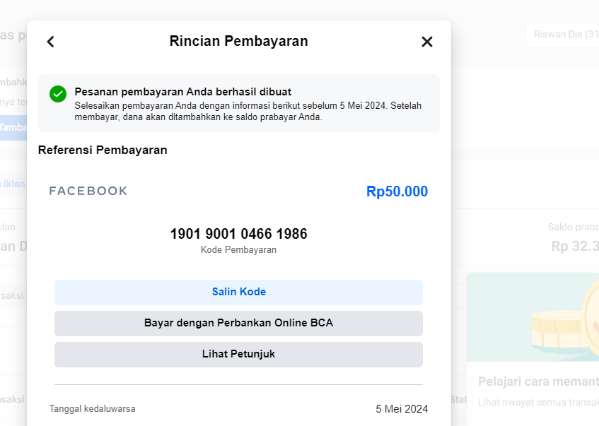
Task: Click the Tanggal kedaluwarsa label
Action: (92, 409)
